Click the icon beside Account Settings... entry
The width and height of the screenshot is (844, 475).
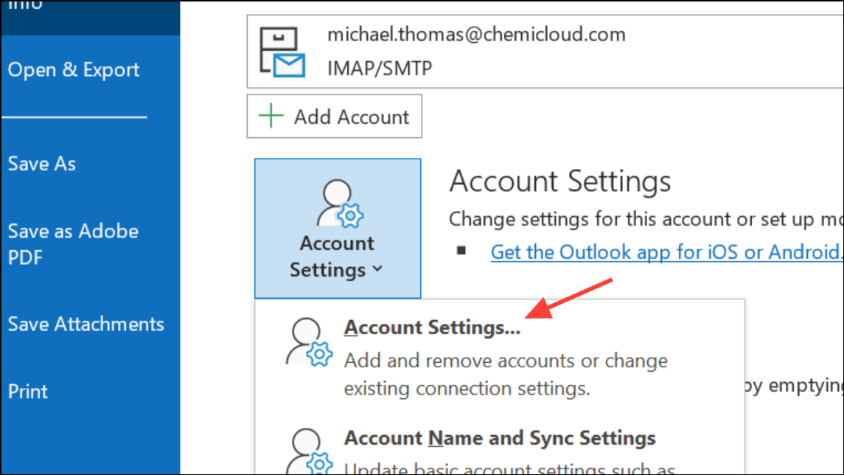tap(309, 342)
